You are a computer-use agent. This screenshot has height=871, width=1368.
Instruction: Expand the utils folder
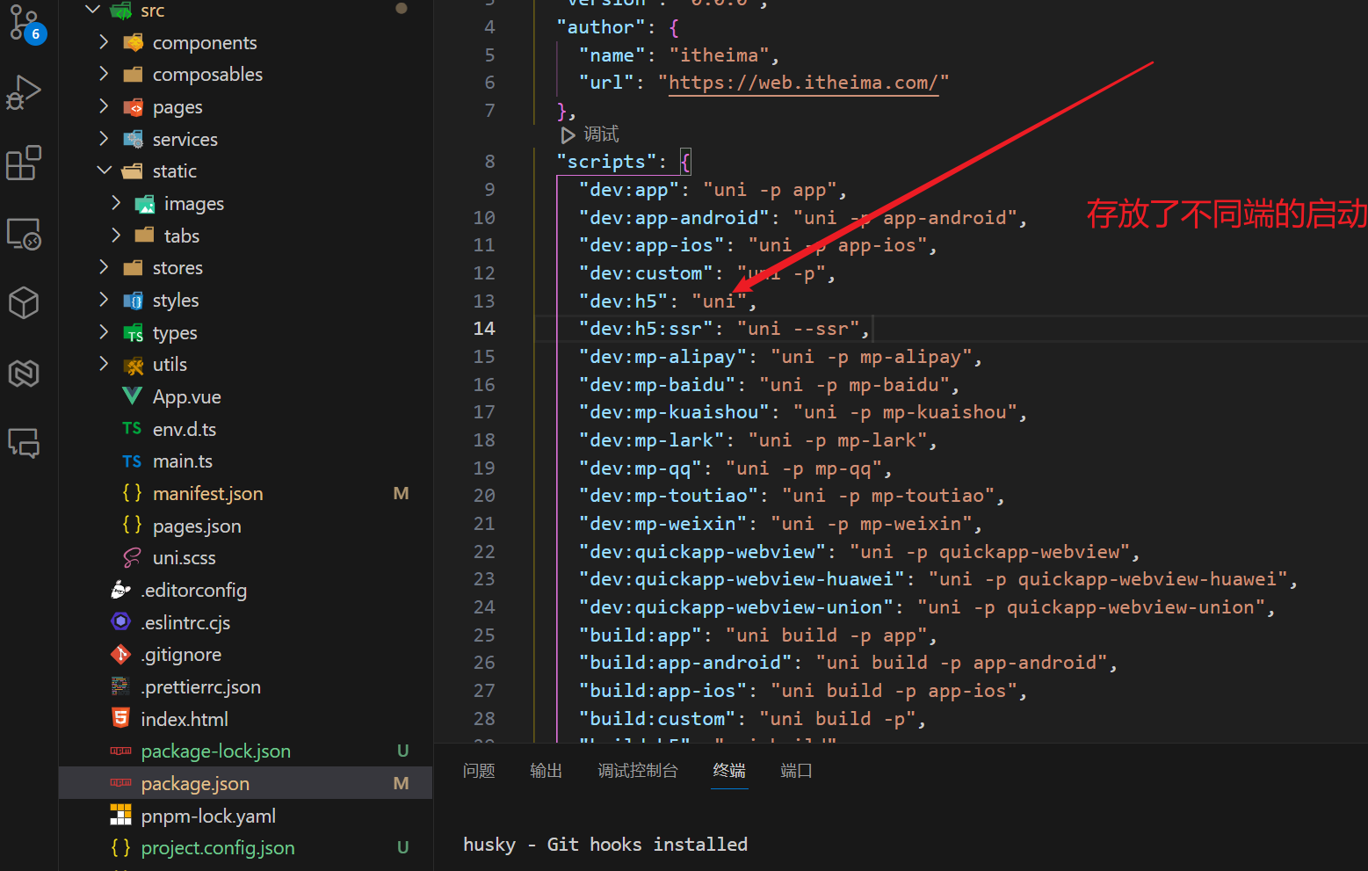click(x=104, y=364)
